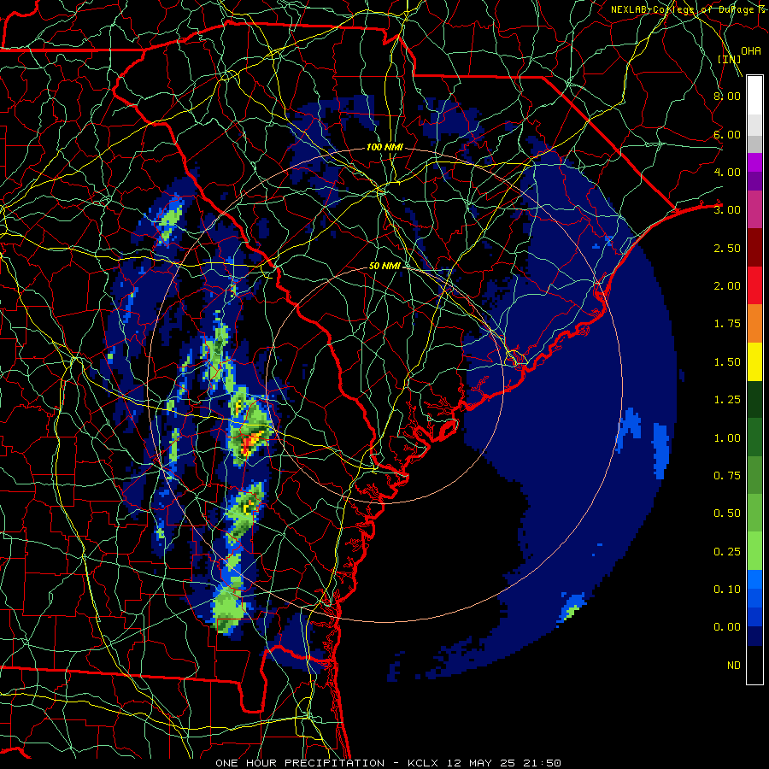
Task: Click the 6.00 legend value
Action: [727, 134]
